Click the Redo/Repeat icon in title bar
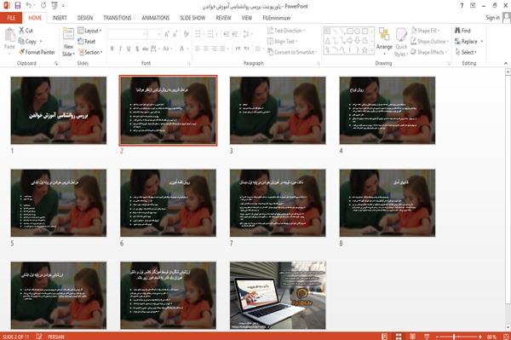 pyautogui.click(x=43, y=5)
